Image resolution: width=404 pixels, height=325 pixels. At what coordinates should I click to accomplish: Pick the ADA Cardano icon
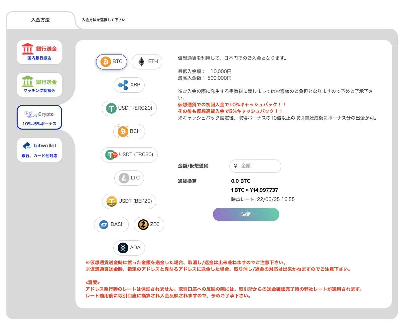click(123, 248)
